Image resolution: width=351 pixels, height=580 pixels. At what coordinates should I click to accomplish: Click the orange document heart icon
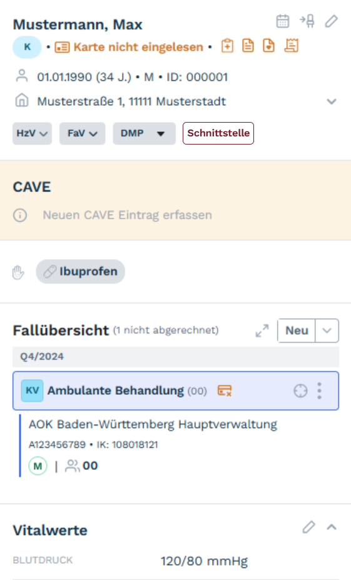pos(268,46)
